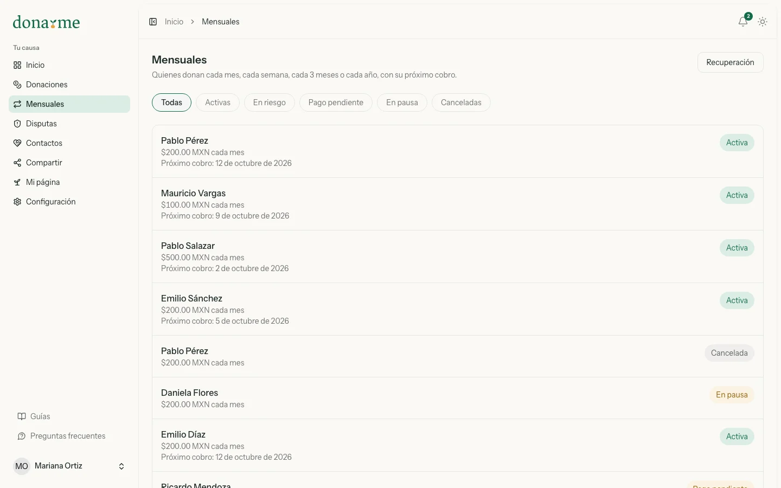Collapse the sidebar panel icon
Screen dimensions: 781x488
click(153, 22)
